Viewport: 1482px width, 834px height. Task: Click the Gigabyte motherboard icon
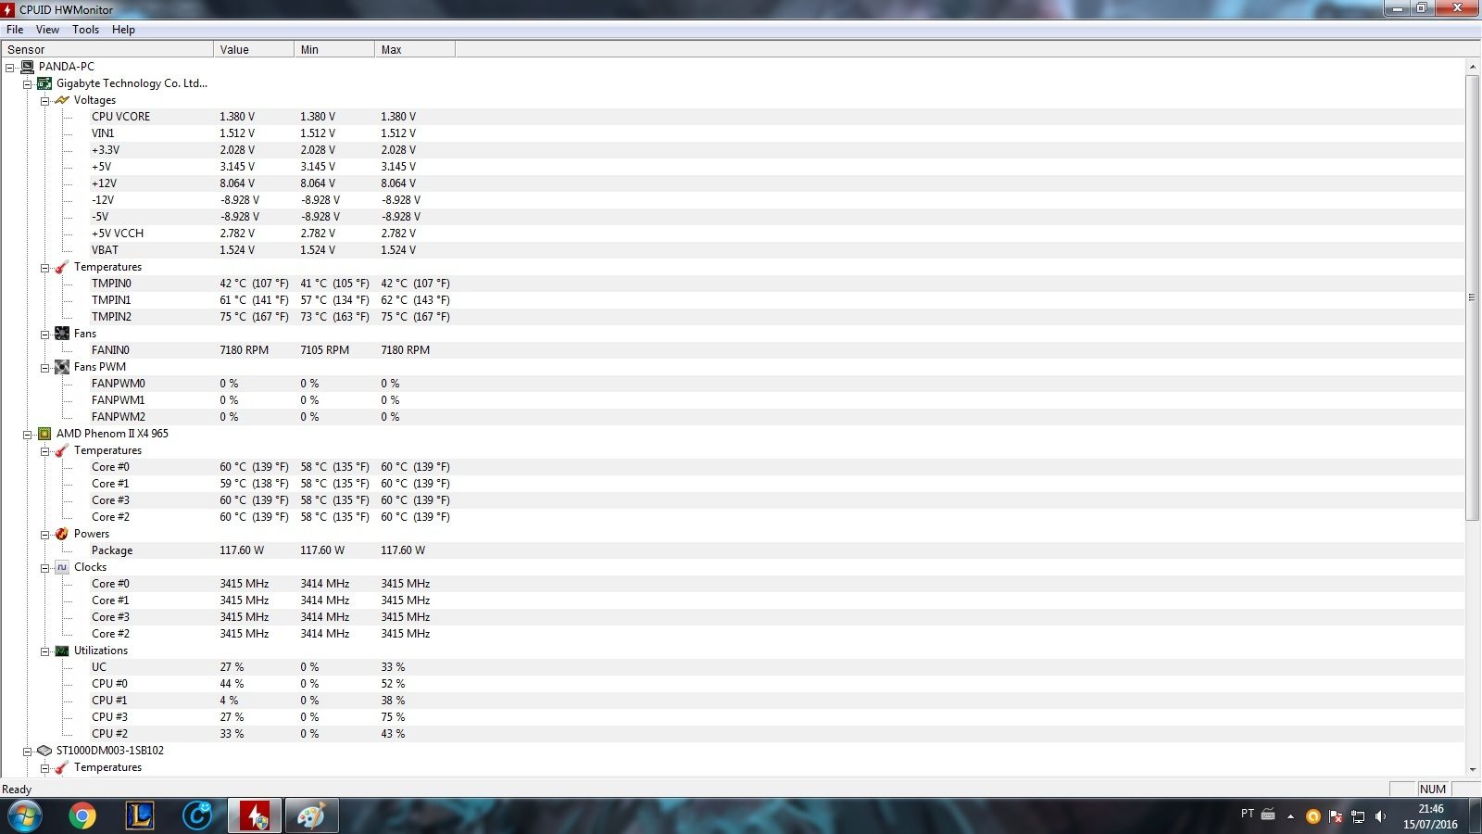coord(44,83)
